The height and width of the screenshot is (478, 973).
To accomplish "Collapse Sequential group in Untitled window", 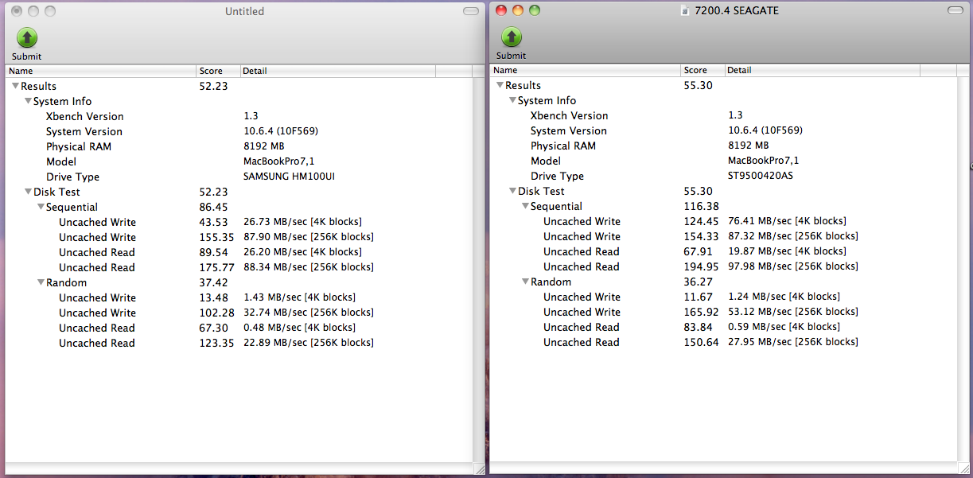I will [41, 207].
